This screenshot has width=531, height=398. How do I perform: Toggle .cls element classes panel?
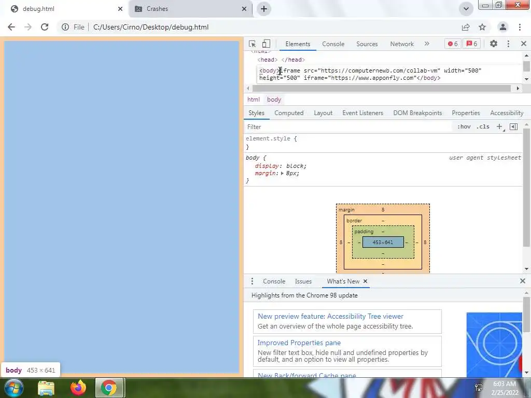tap(483, 126)
